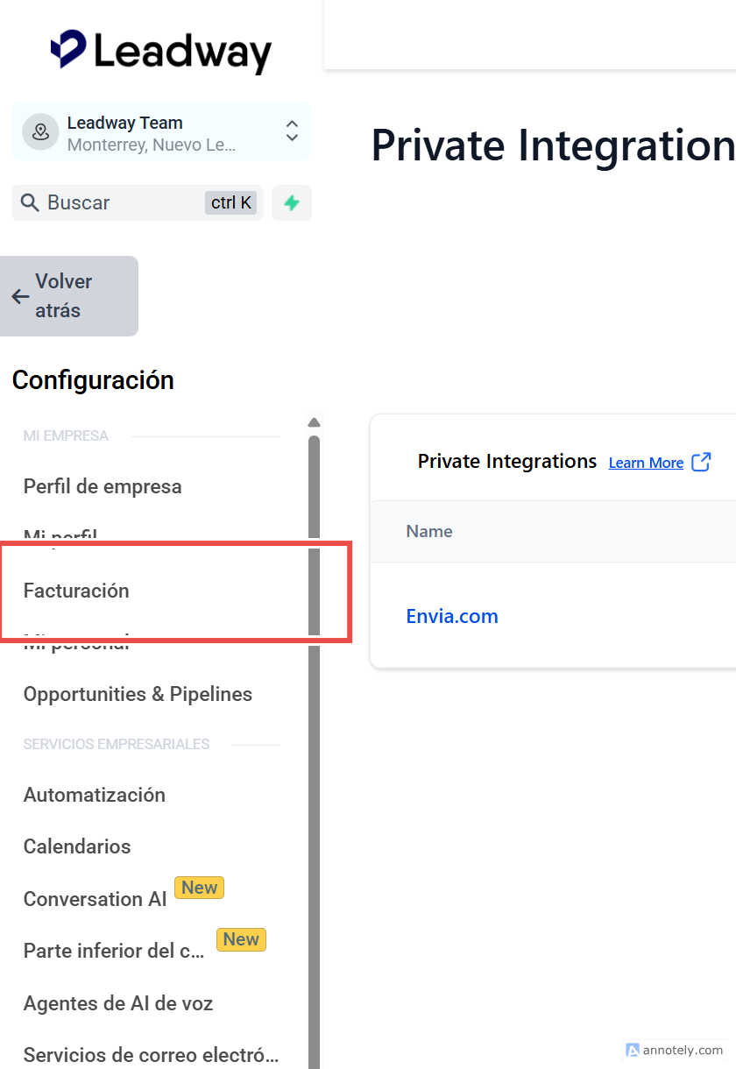Viewport: 736px width, 1069px height.
Task: Open the Learn More link
Action: tap(646, 463)
